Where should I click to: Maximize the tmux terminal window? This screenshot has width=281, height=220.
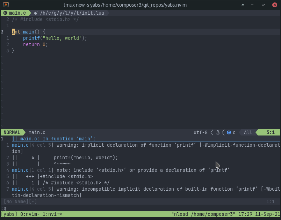click(264, 5)
